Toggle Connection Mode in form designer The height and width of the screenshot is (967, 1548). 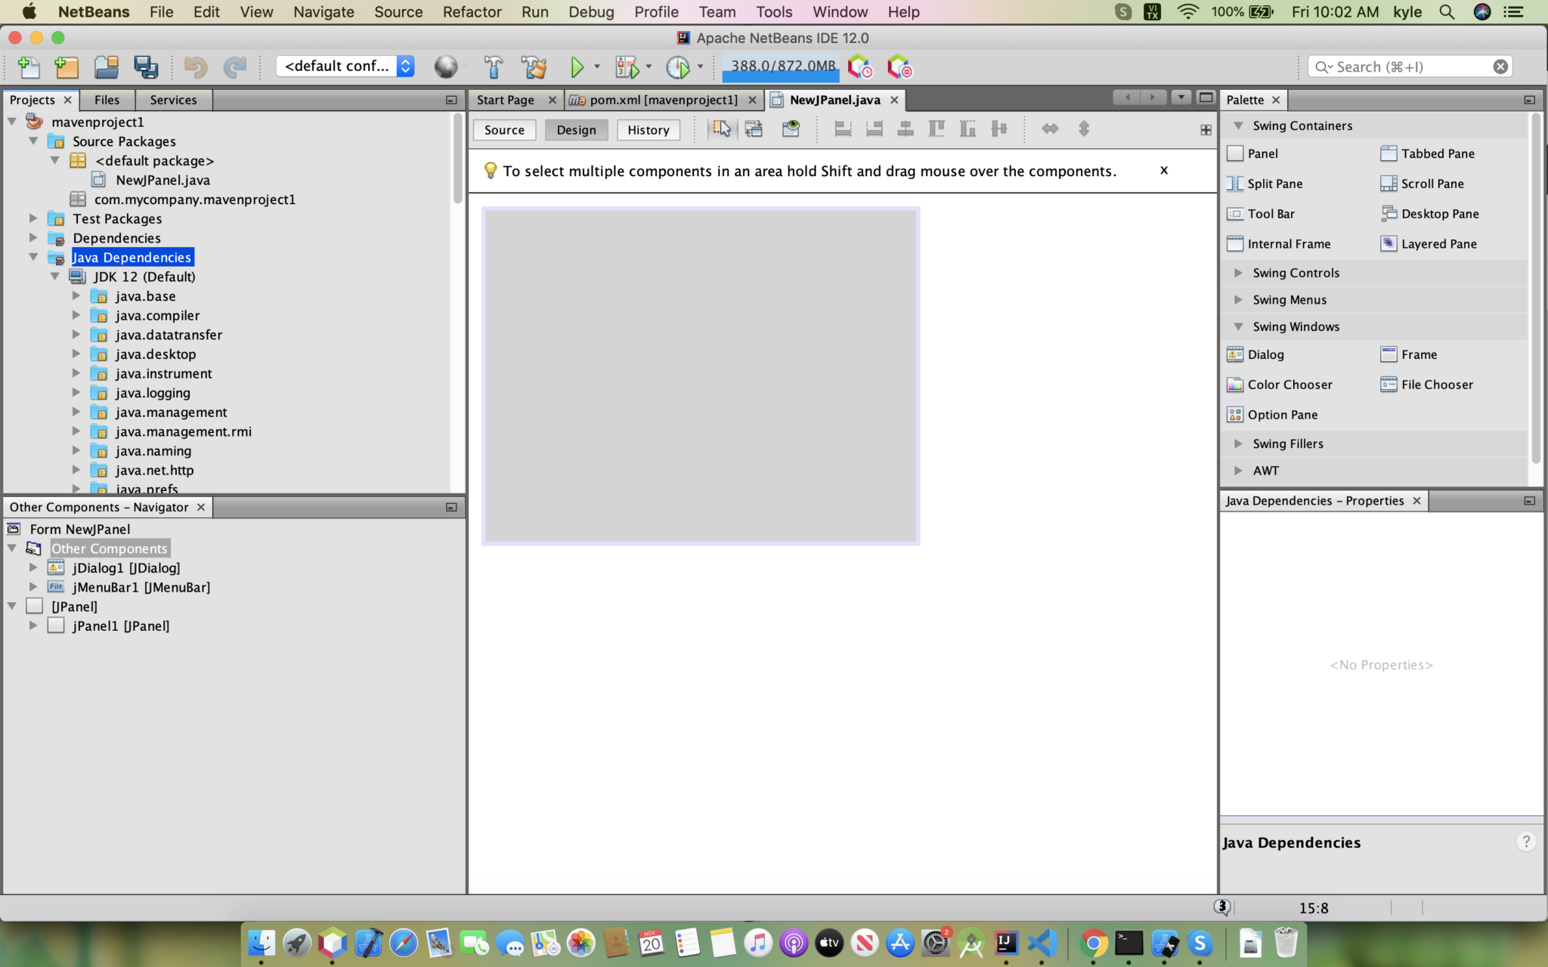[x=754, y=129]
